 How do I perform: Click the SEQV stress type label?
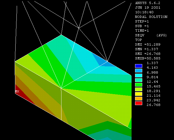[x=140, y=35]
